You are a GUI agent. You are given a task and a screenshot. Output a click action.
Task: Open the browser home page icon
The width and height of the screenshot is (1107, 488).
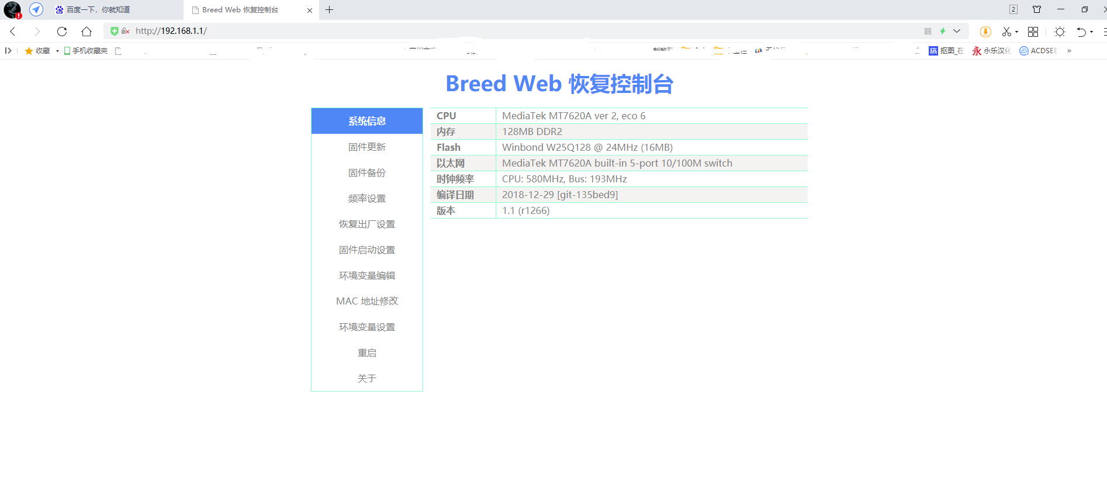point(87,32)
